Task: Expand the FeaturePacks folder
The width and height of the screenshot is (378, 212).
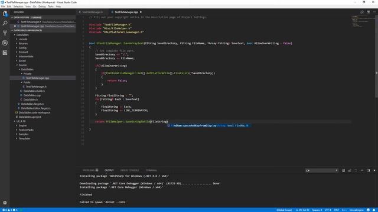Action: point(17,130)
